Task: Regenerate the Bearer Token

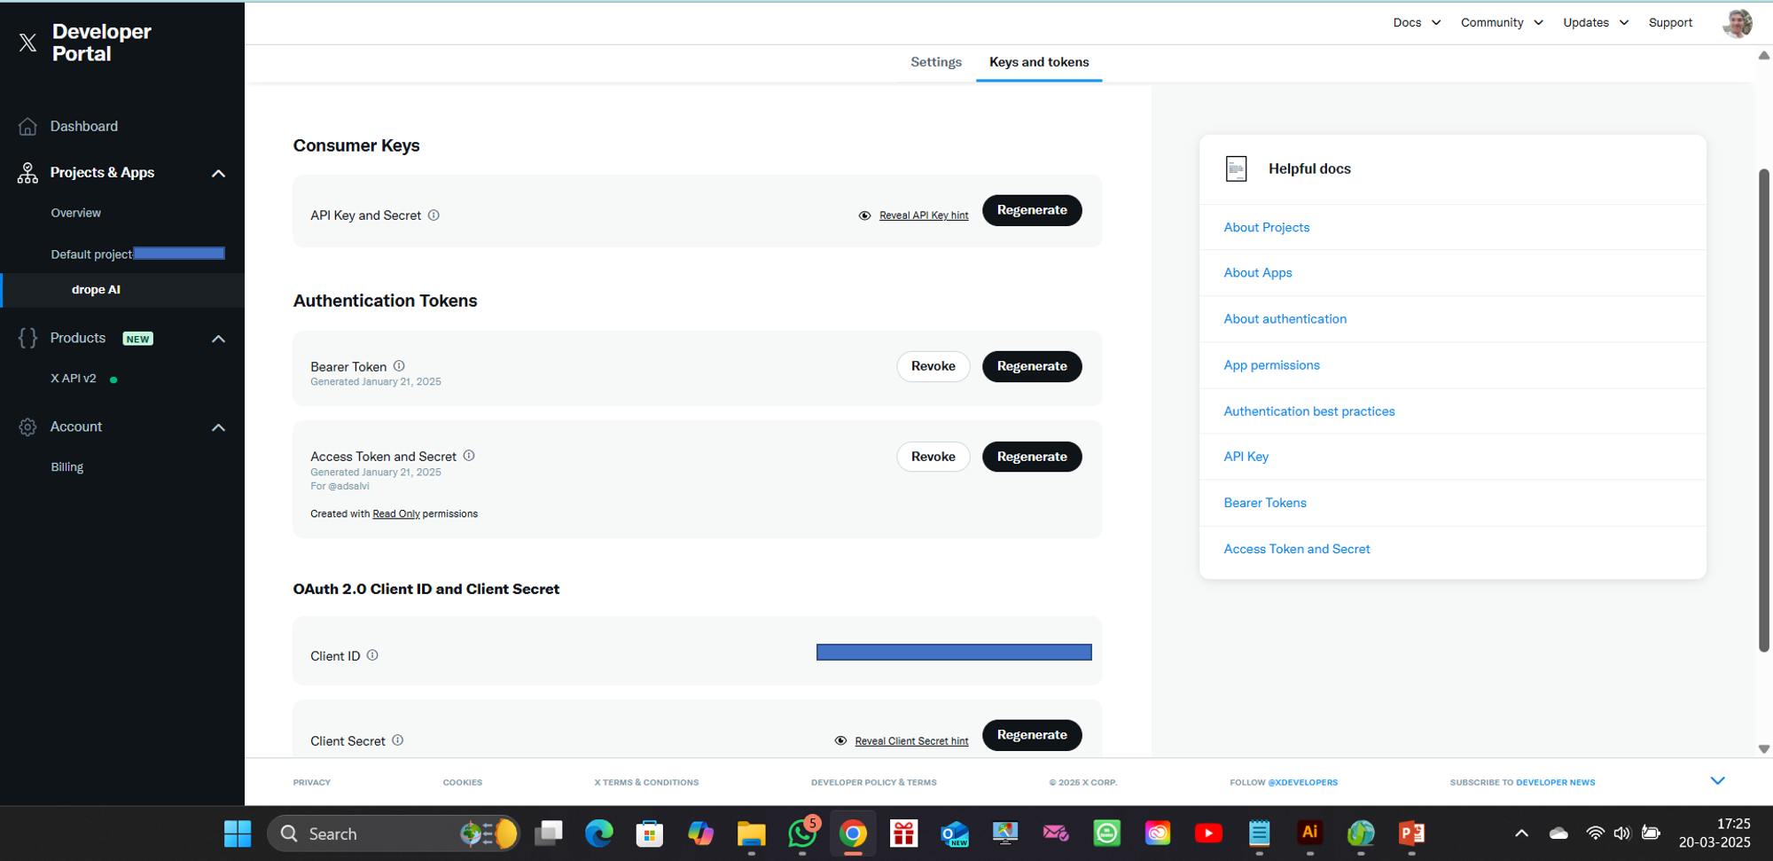Action: coord(1032,366)
